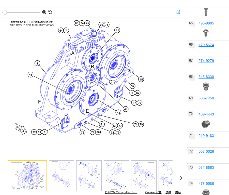The image size is (229, 195).
Task: Open part number 496-9905 link
Action: click(x=206, y=23)
